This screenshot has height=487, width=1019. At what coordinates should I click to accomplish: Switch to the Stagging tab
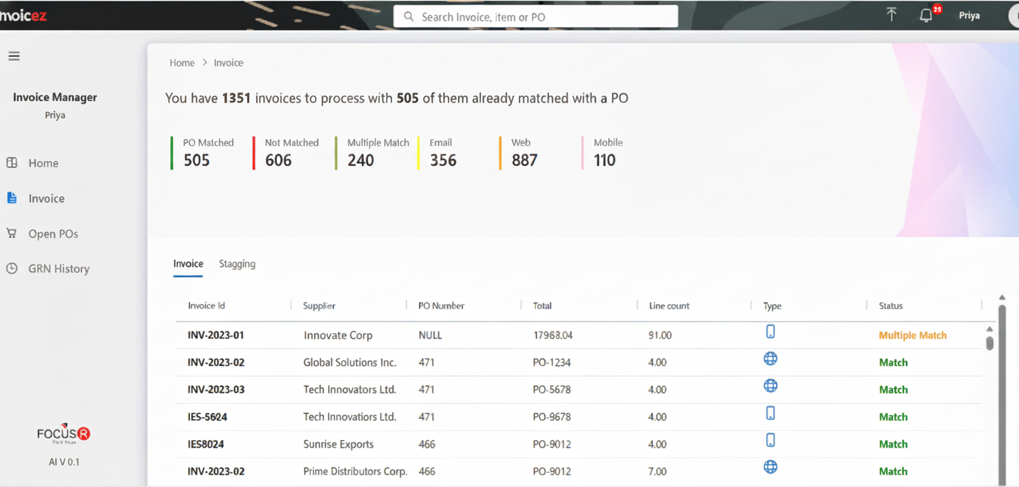pos(237,264)
